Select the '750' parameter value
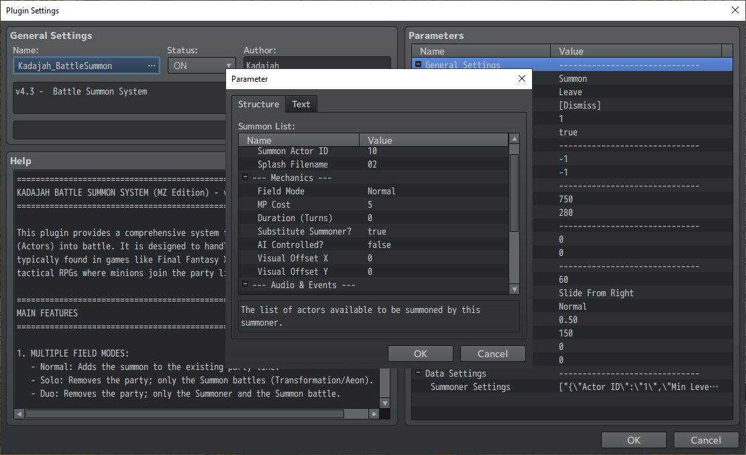 point(566,199)
